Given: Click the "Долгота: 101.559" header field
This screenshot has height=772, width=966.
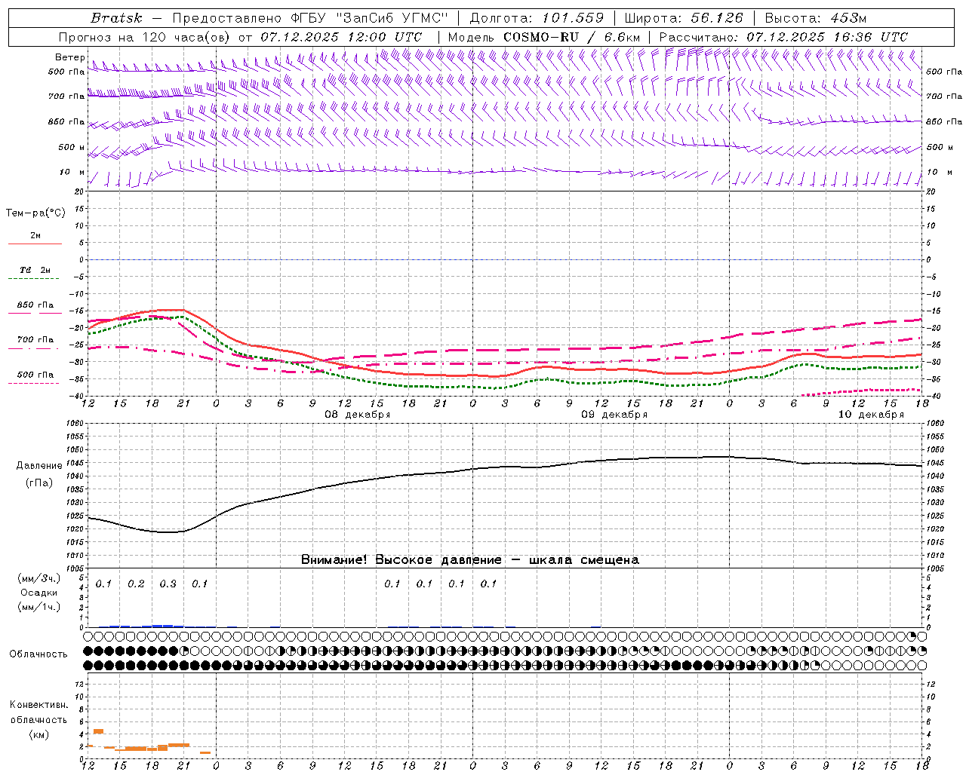Looking at the screenshot, I should pos(537,18).
